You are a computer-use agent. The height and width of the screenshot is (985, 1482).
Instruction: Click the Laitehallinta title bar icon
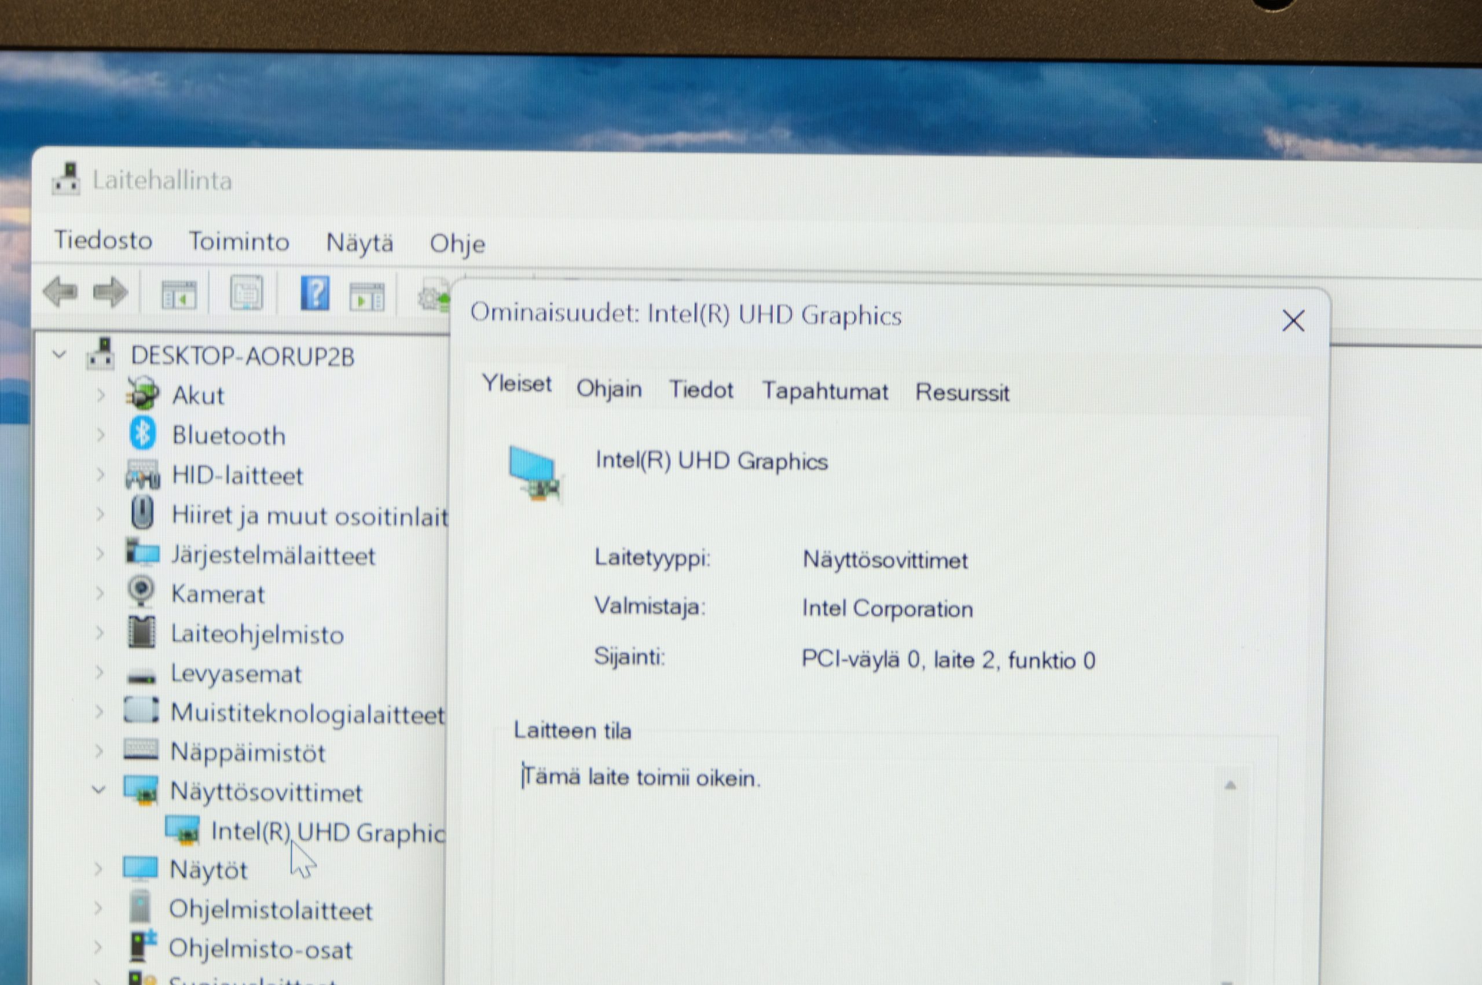67,178
